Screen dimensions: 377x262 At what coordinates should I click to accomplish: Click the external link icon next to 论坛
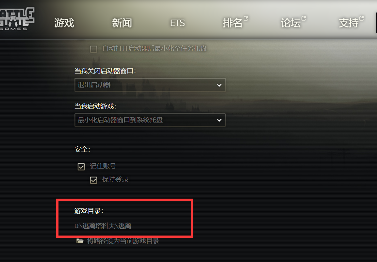click(304, 18)
